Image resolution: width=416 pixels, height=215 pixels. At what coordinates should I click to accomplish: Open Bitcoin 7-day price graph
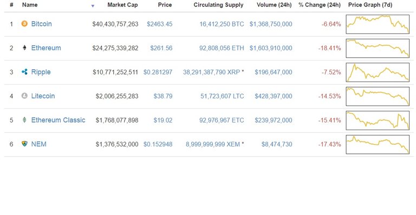(378, 24)
